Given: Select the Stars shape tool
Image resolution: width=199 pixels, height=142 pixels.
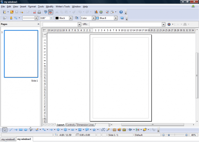Looking at the screenshot, I should pyautogui.click(x=94, y=130).
